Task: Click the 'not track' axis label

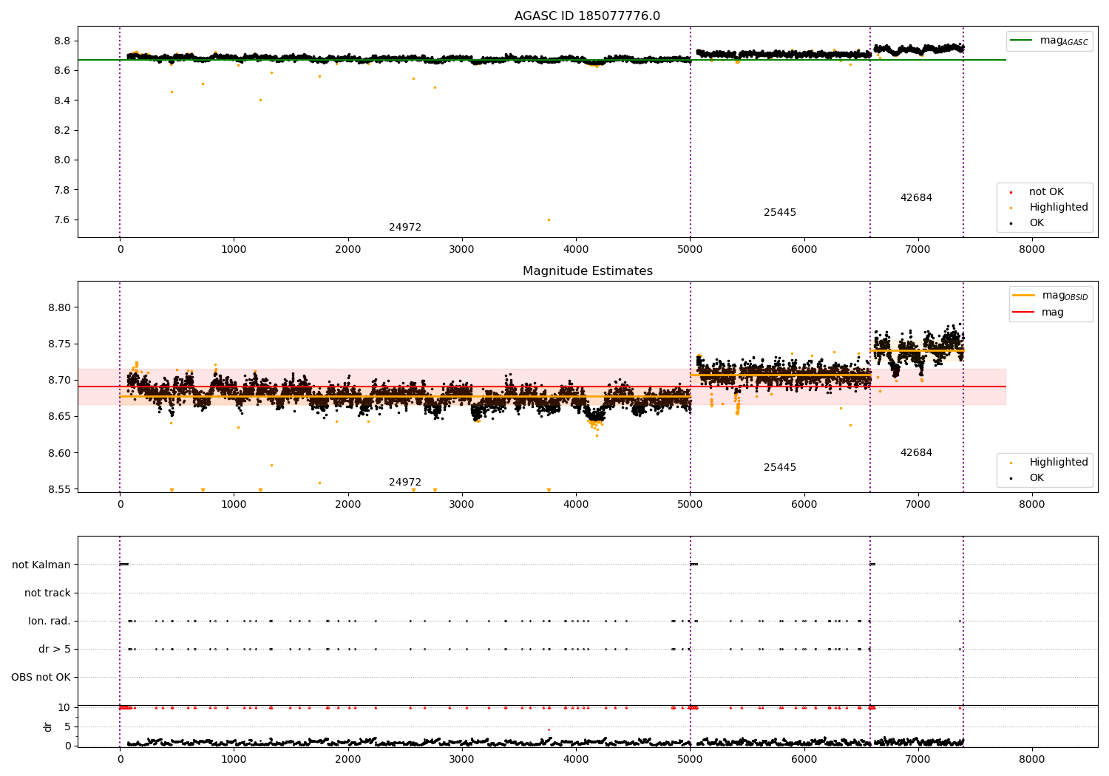Action: [47, 593]
